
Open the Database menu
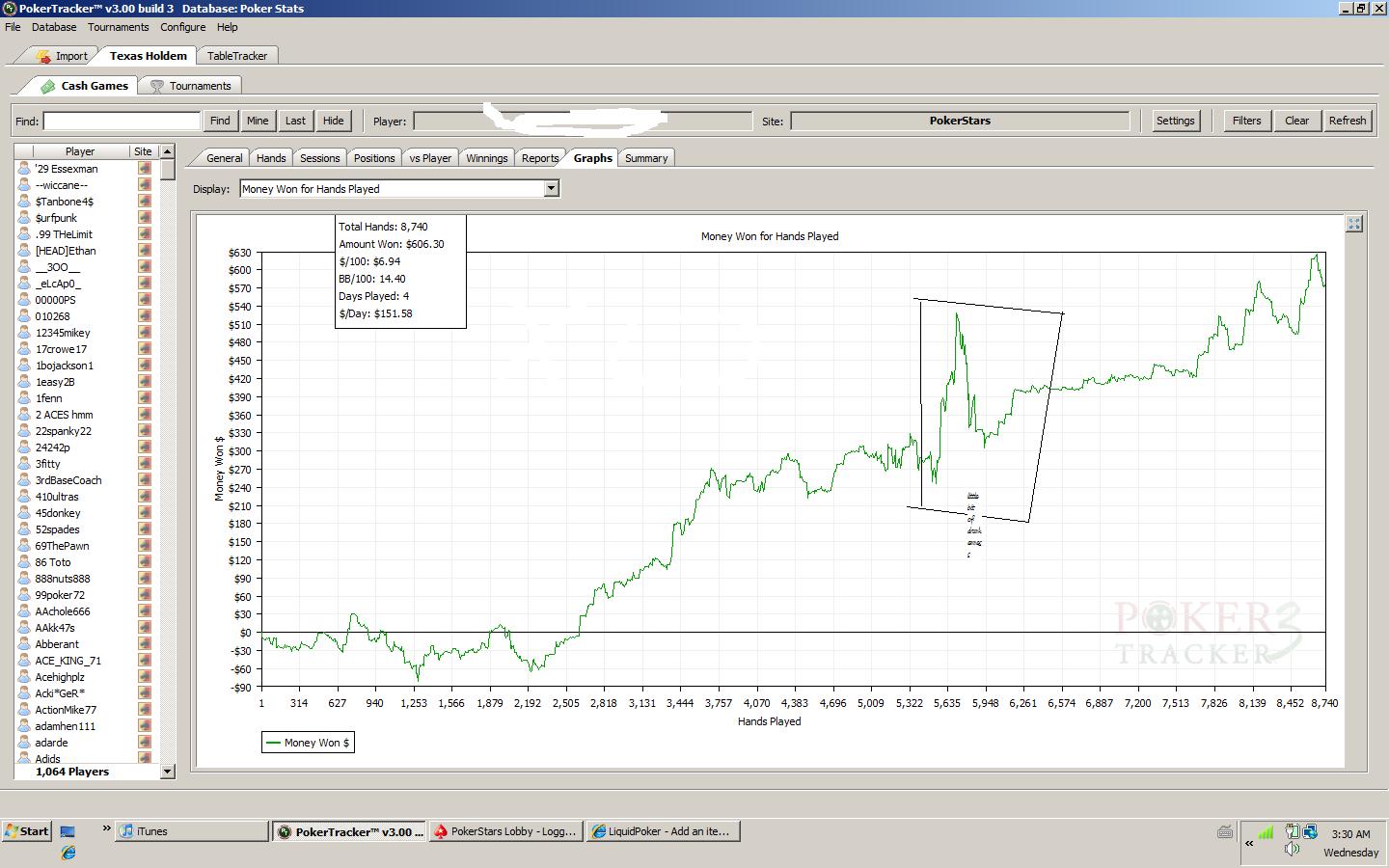[54, 27]
